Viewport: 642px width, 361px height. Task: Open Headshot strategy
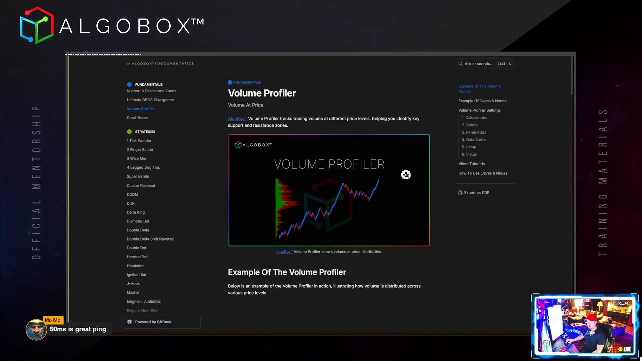[x=135, y=266]
